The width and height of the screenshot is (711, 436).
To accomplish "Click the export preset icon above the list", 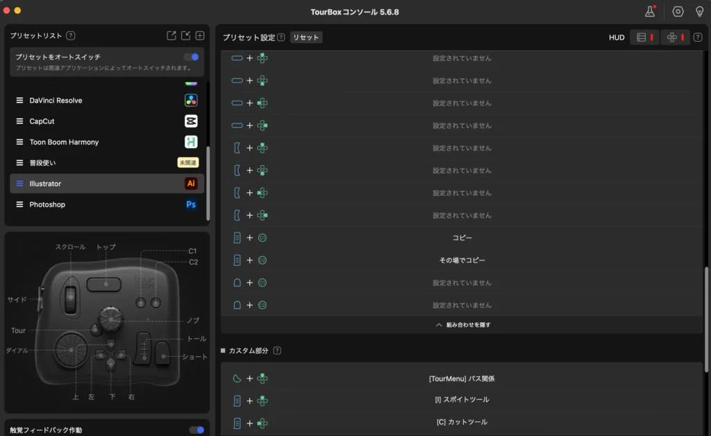I will (172, 35).
